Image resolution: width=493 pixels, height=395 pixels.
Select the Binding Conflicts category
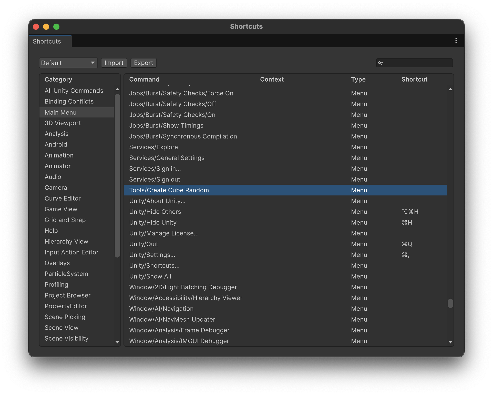click(69, 102)
